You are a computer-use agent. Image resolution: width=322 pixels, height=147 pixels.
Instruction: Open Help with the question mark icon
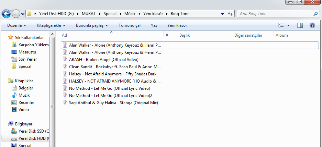[x=312, y=25]
